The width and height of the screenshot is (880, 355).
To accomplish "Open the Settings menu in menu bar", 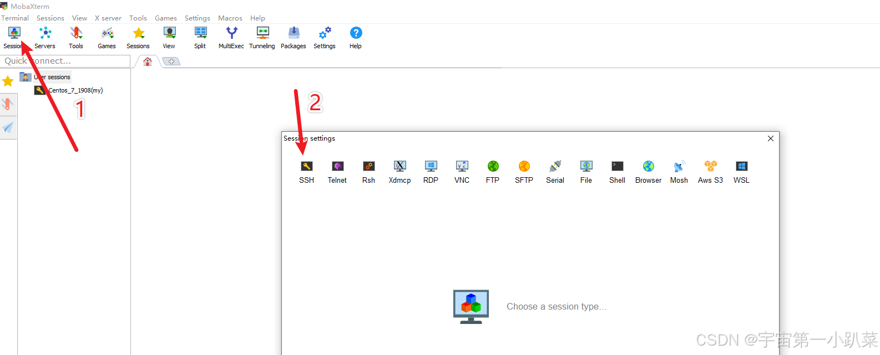I will (198, 18).
